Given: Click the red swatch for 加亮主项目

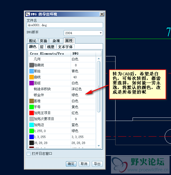Looking at the screenshot, I should click(x=32, y=113).
